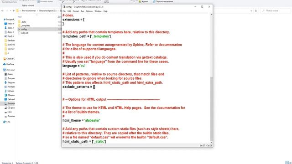Image resolution: width=292 pixels, height=164 pixels.
Task: Open the File menu in IDLE
Action: (64, 11)
